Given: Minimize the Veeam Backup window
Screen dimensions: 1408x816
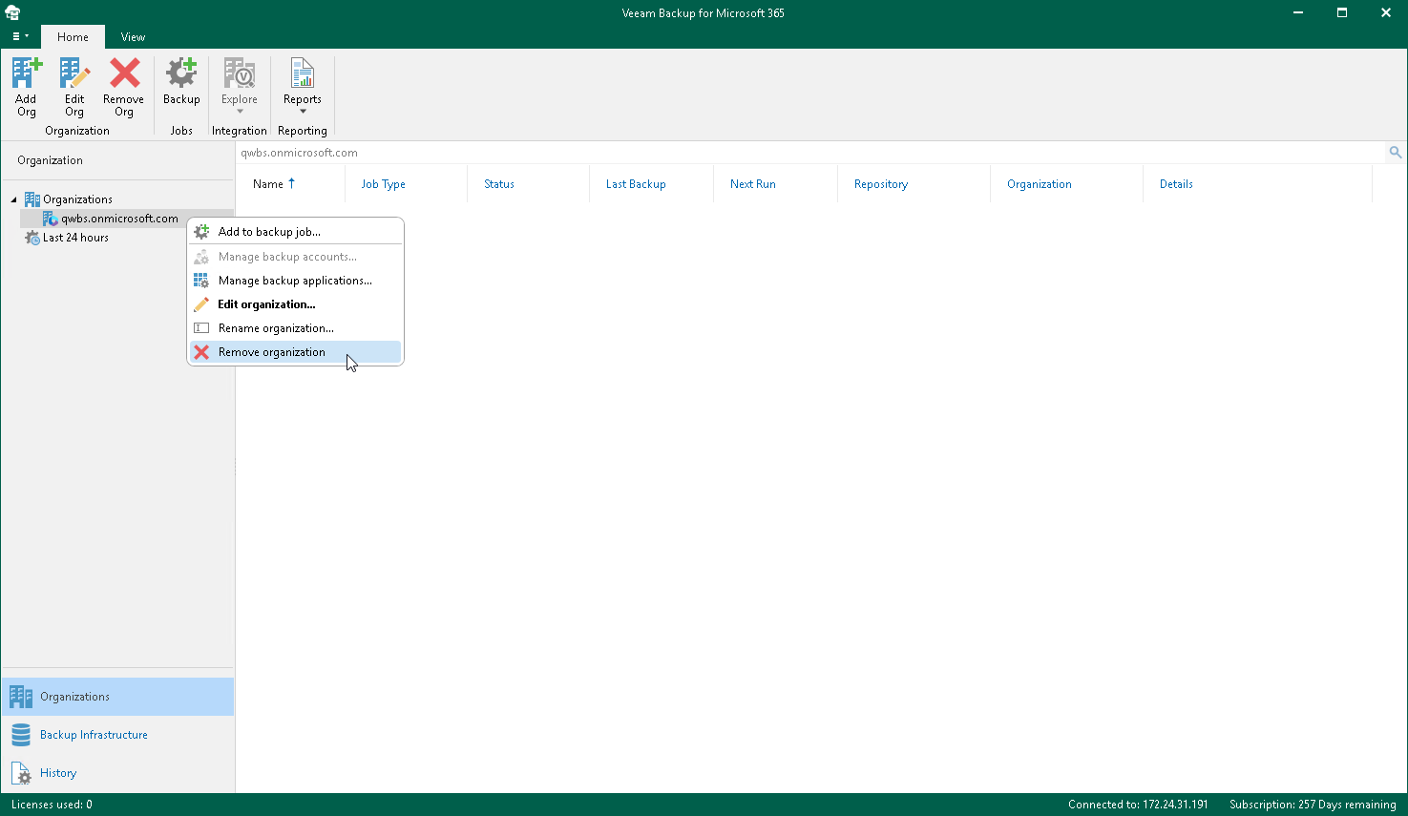Looking at the screenshot, I should click(x=1298, y=13).
